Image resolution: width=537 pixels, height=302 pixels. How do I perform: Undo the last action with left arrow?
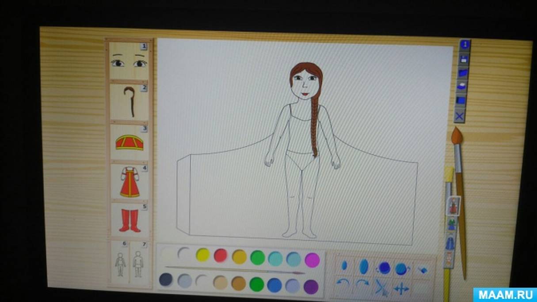[343, 283]
